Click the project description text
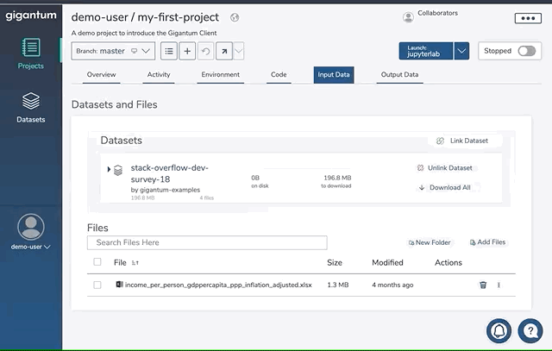Screen dimensions: 552x351 144,33
